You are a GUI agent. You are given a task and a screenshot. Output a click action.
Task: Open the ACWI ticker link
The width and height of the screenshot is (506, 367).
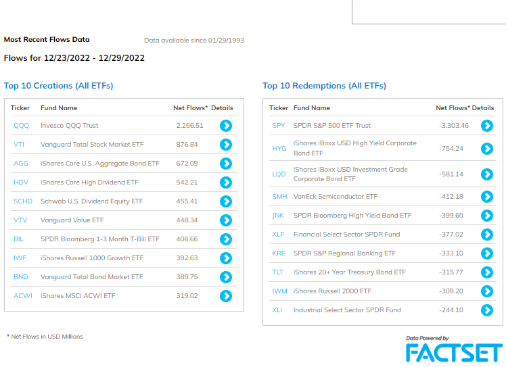click(x=23, y=296)
